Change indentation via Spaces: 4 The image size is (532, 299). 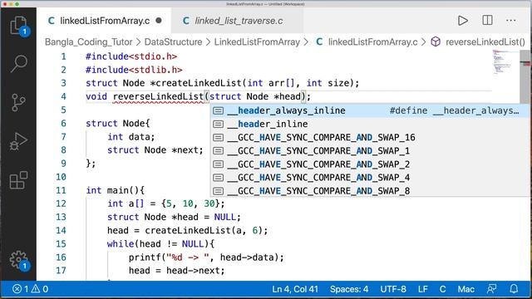point(349,289)
